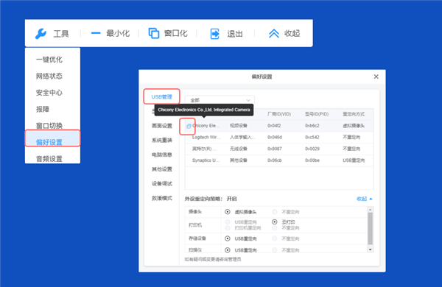Image resolution: width=442 pixels, height=287 pixels.
Task: Click the 工具 toolbar label
Action: 61,34
